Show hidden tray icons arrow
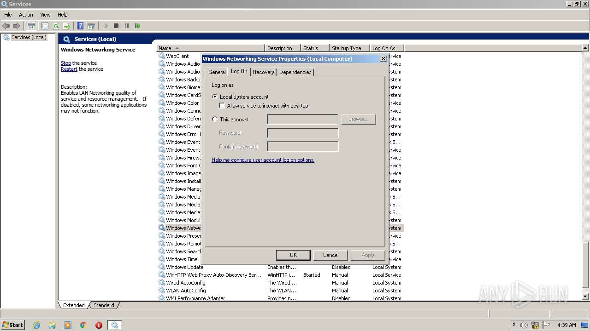The image size is (590, 331). pos(514,325)
